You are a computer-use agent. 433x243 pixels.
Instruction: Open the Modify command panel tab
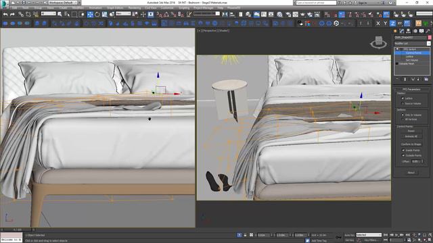point(402,31)
